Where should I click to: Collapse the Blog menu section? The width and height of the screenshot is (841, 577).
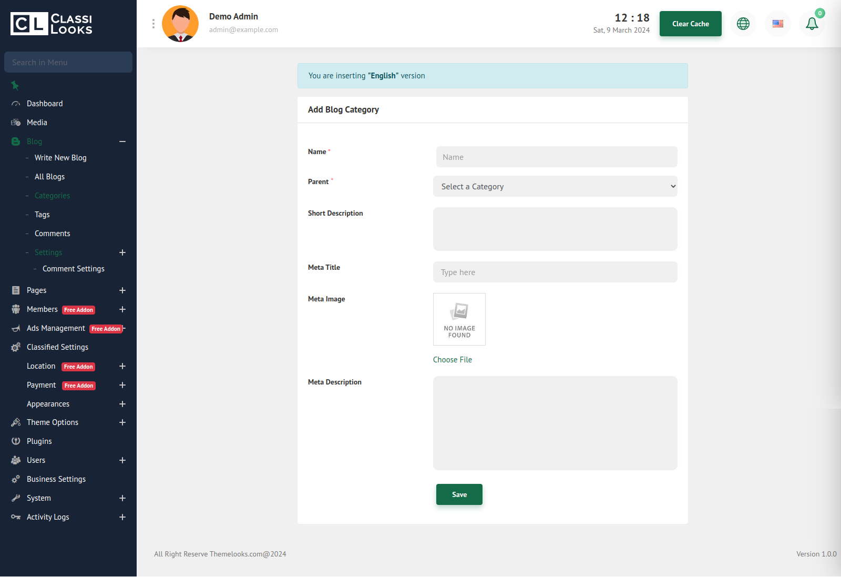click(122, 141)
